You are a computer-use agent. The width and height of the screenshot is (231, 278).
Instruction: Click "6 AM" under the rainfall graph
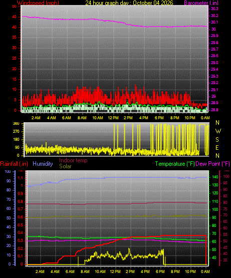70,271
